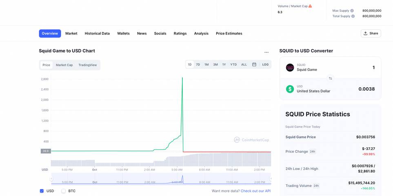Viewport: 393px width, 196px height.
Task: Click the Share button
Action: 371,33
